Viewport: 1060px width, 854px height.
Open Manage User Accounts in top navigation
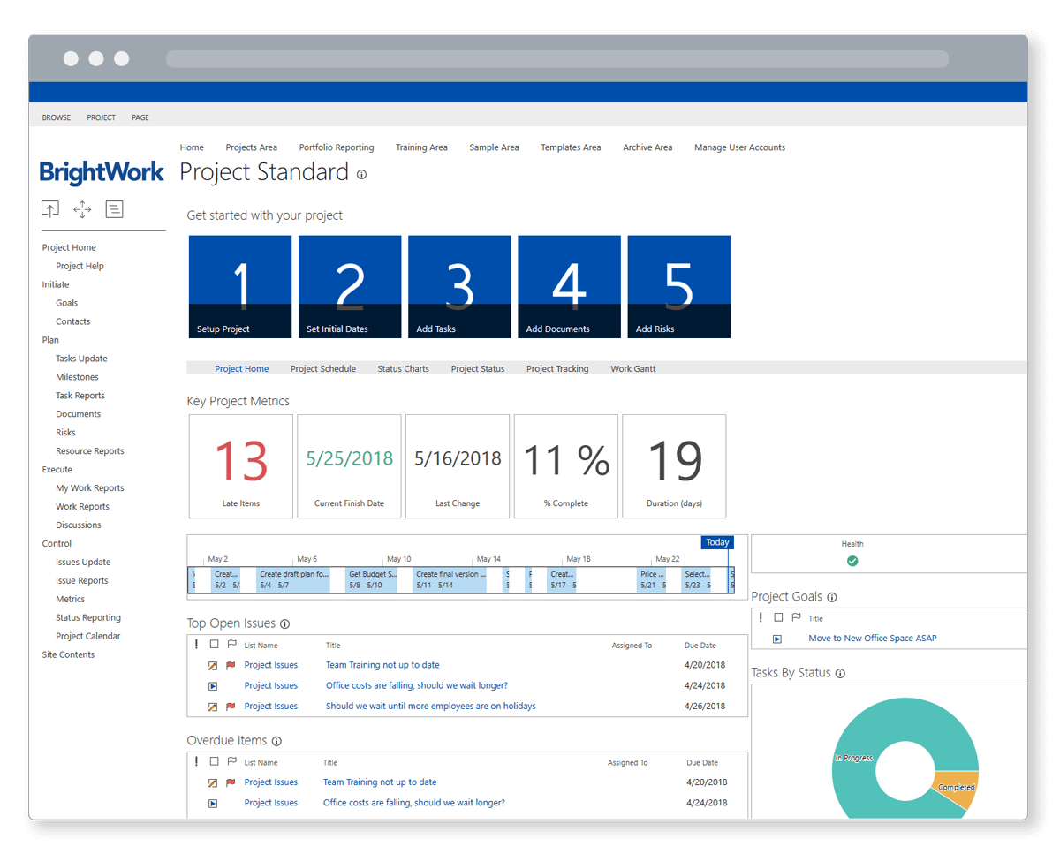click(x=739, y=147)
